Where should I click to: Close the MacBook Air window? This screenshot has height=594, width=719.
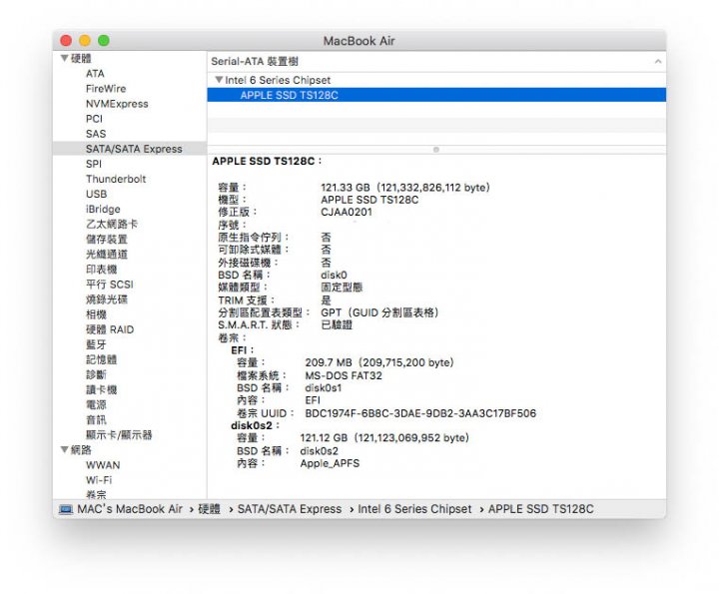[x=66, y=40]
